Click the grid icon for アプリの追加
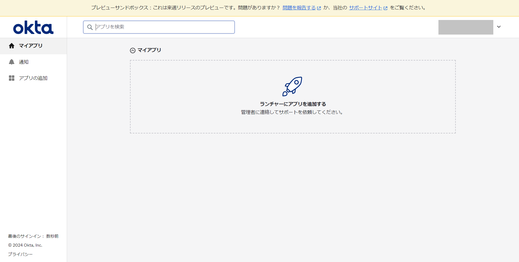Screen dimensions: 519x262 click(12, 78)
